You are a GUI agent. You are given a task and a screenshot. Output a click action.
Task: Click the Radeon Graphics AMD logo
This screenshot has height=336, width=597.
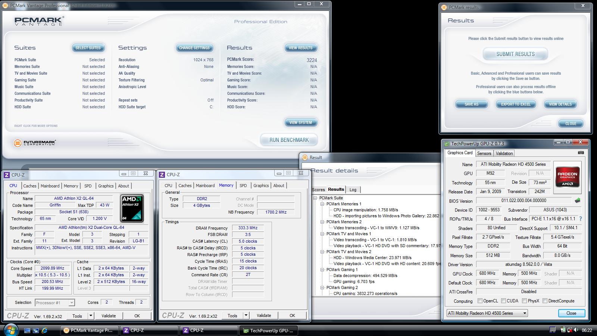(x=567, y=177)
